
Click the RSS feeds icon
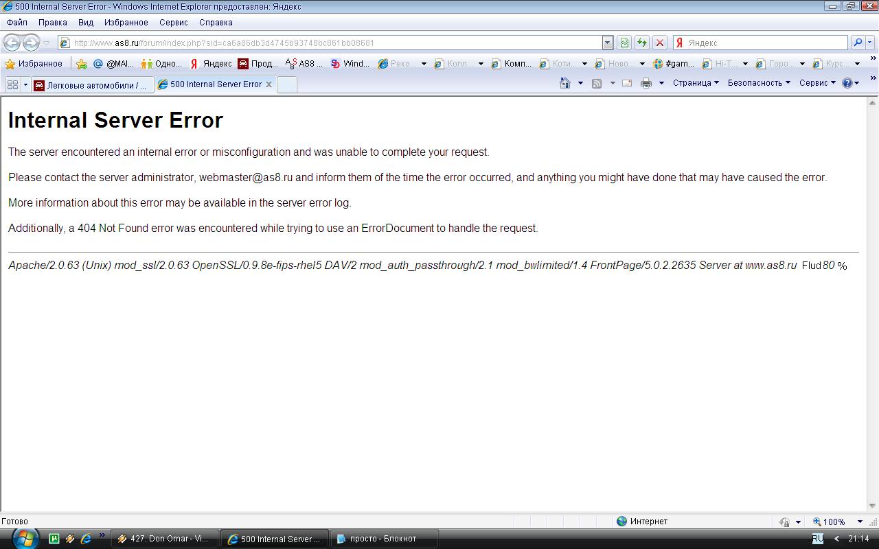(x=597, y=83)
